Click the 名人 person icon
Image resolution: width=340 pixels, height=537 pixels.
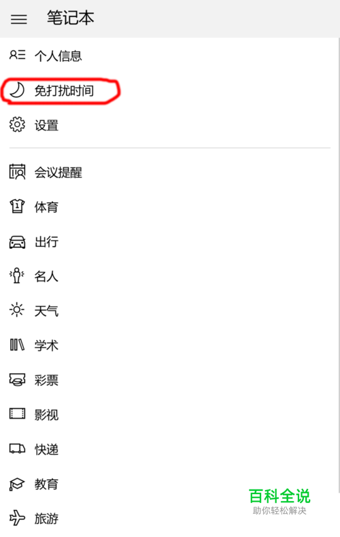click(x=17, y=276)
